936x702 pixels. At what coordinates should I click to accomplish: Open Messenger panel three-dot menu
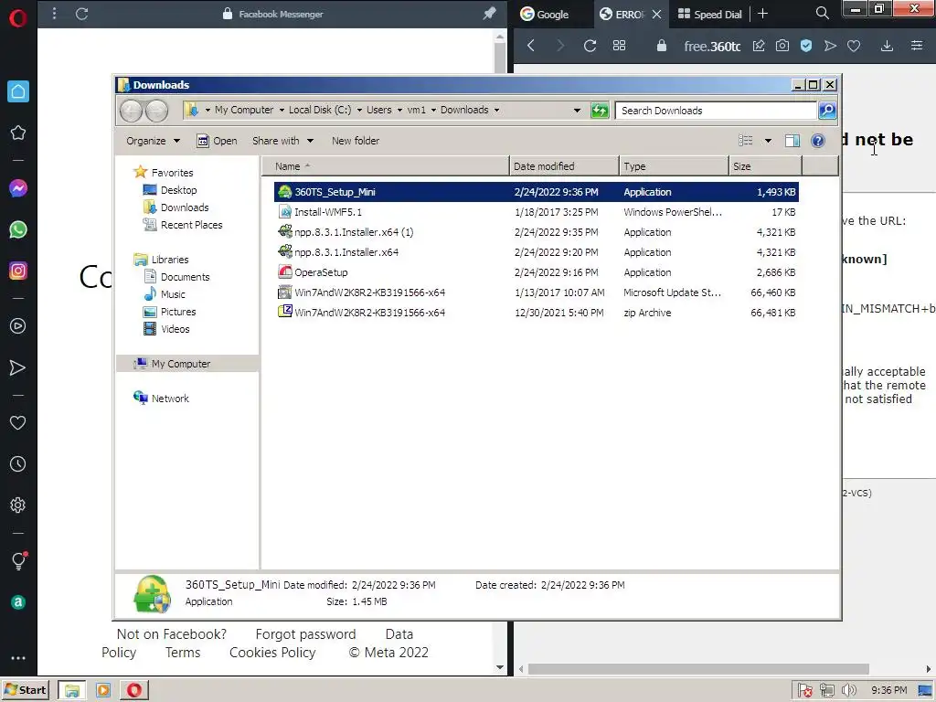point(54,13)
